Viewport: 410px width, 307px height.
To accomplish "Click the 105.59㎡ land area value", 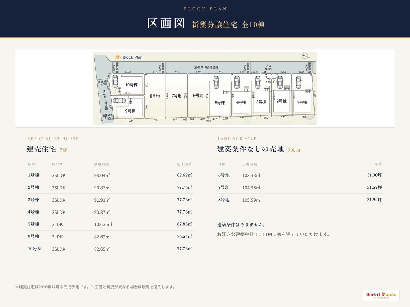I will click(x=251, y=200).
